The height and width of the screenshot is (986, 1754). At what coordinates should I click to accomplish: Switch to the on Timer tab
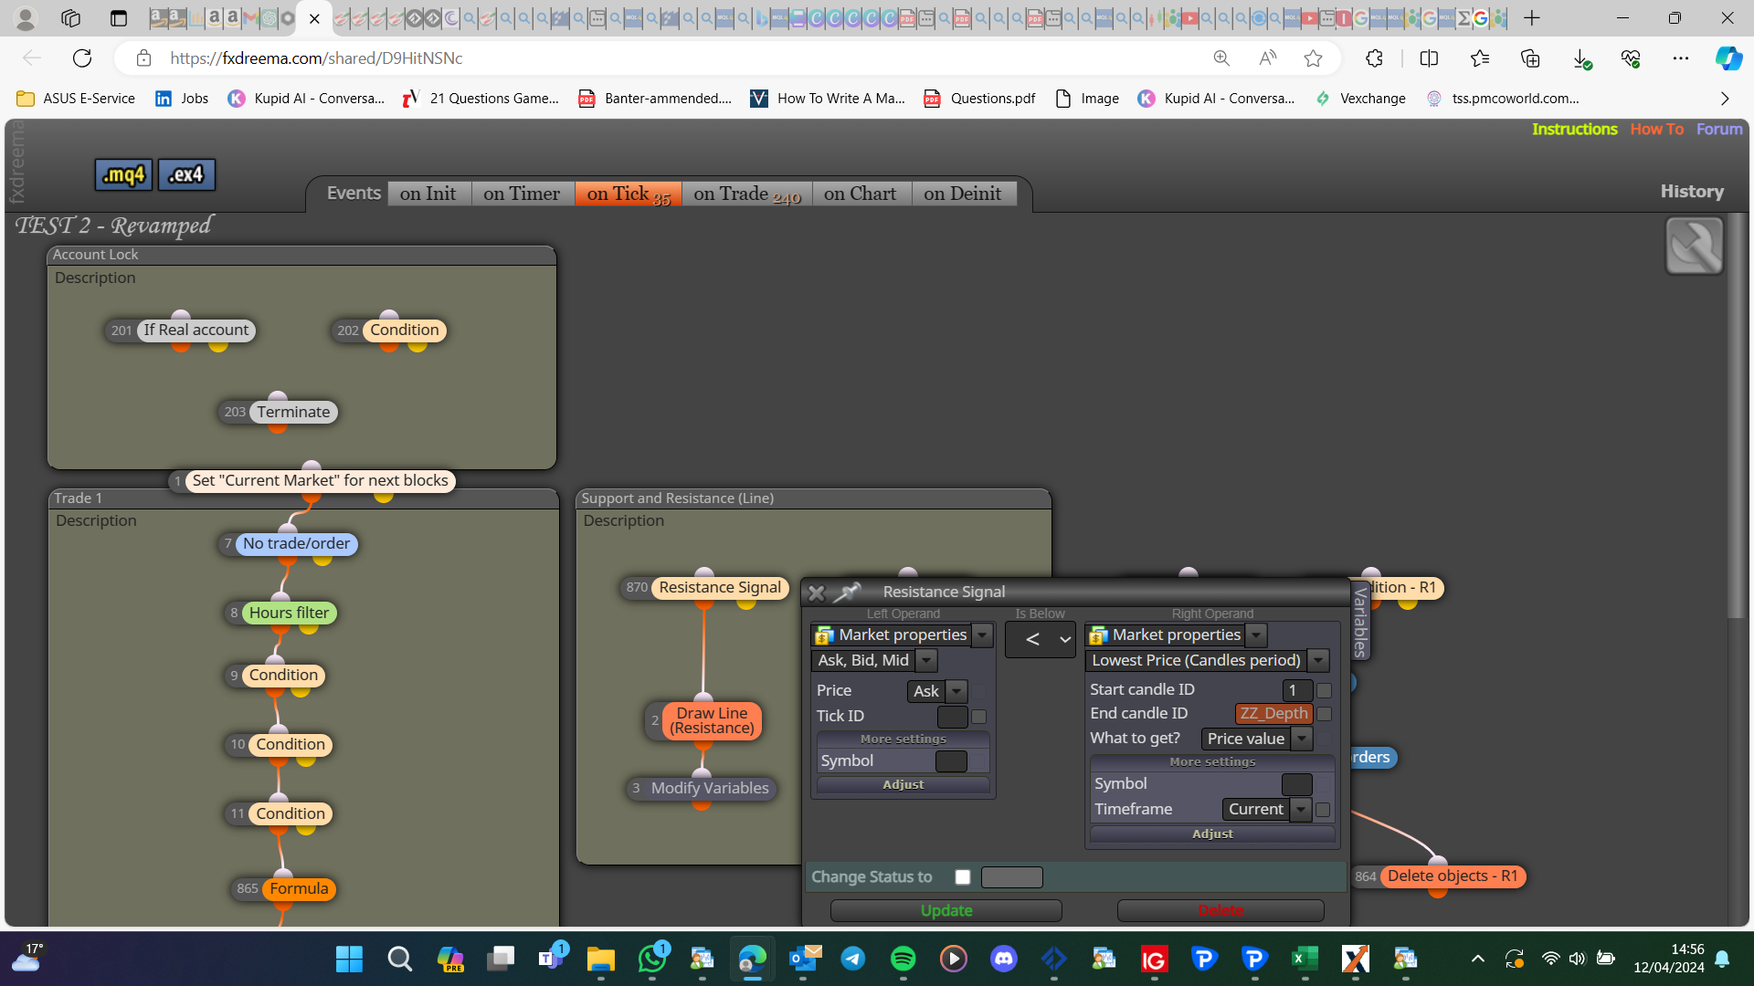(x=522, y=194)
